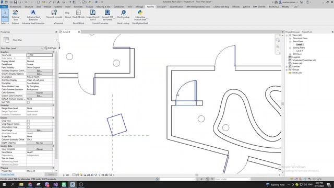Click the navigation wheel icon in view
This screenshot has height=188, width=334.
point(278,40)
